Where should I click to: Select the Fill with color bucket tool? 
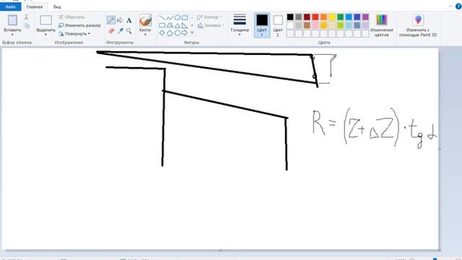pos(120,20)
